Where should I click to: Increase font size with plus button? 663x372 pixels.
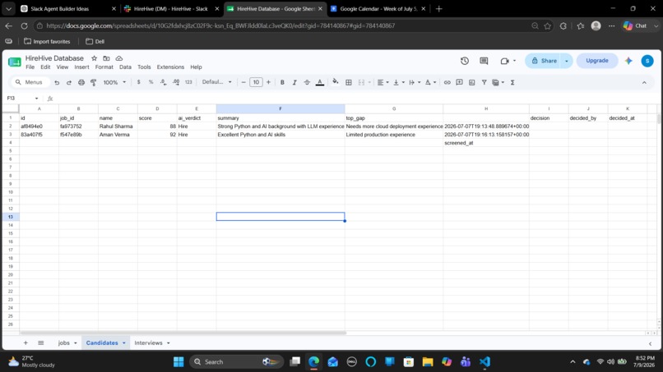click(x=268, y=82)
